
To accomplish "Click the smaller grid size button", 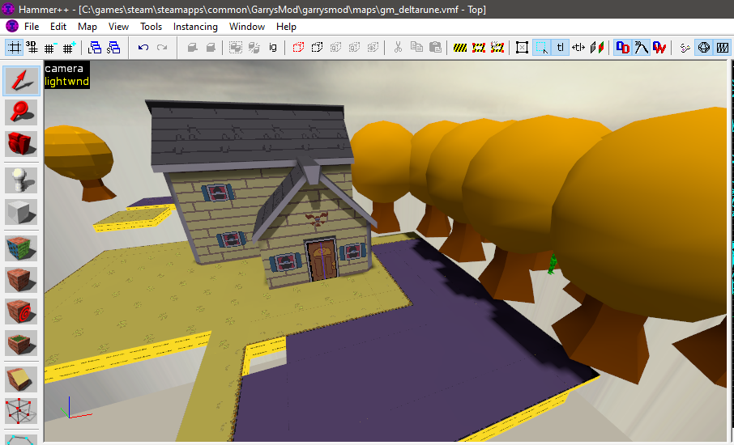I will click(x=51, y=48).
